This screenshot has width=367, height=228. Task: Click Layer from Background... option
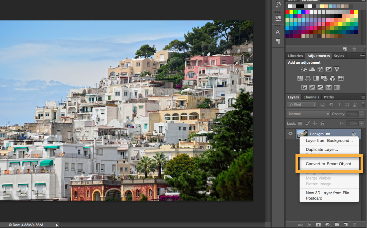click(329, 141)
